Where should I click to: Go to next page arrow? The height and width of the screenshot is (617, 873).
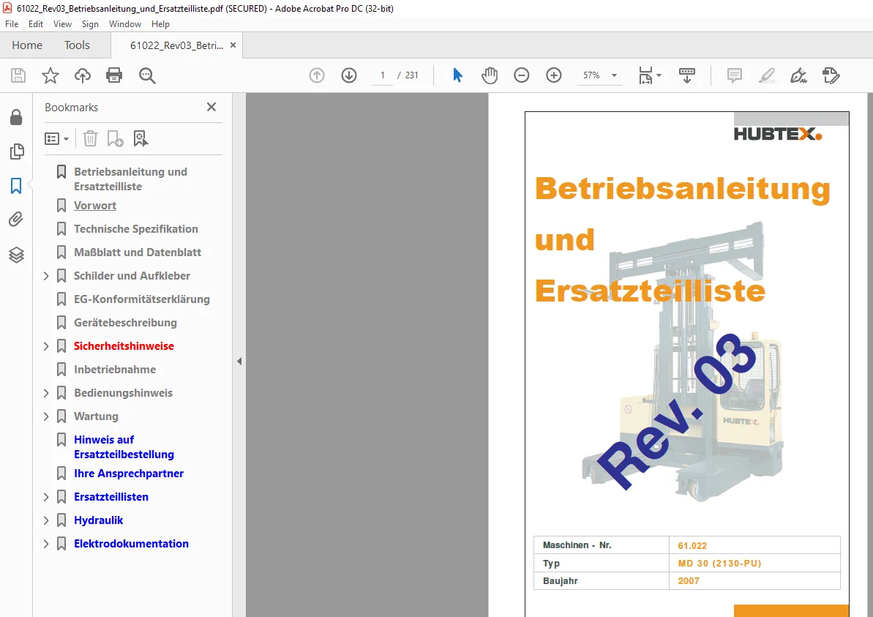(349, 75)
